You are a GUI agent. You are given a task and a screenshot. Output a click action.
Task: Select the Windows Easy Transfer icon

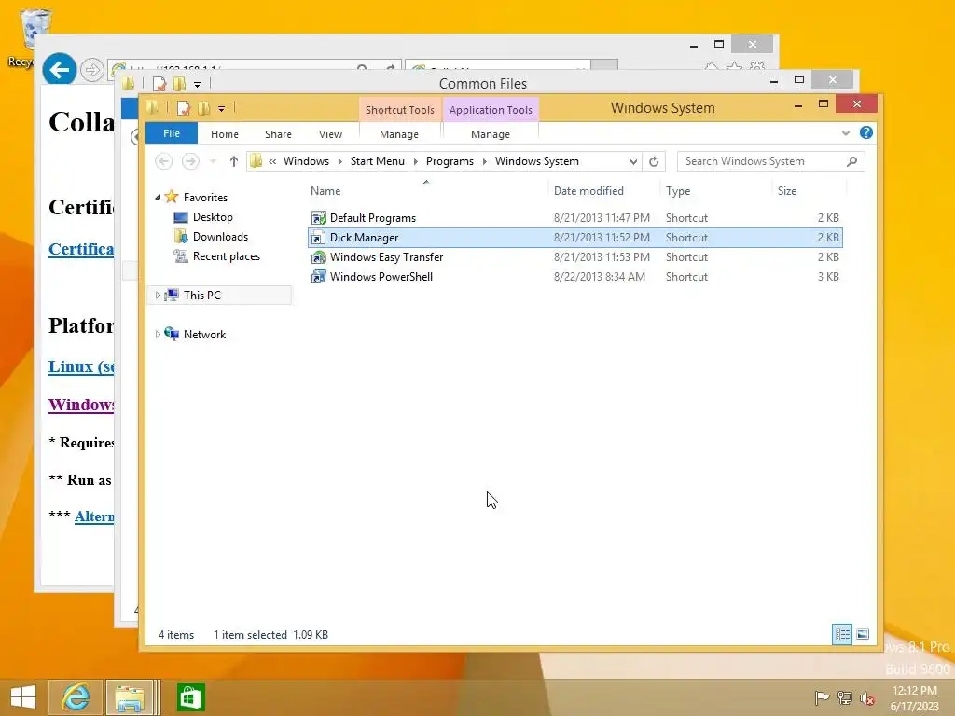(x=318, y=257)
